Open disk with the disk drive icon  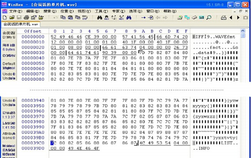tap(180, 18)
